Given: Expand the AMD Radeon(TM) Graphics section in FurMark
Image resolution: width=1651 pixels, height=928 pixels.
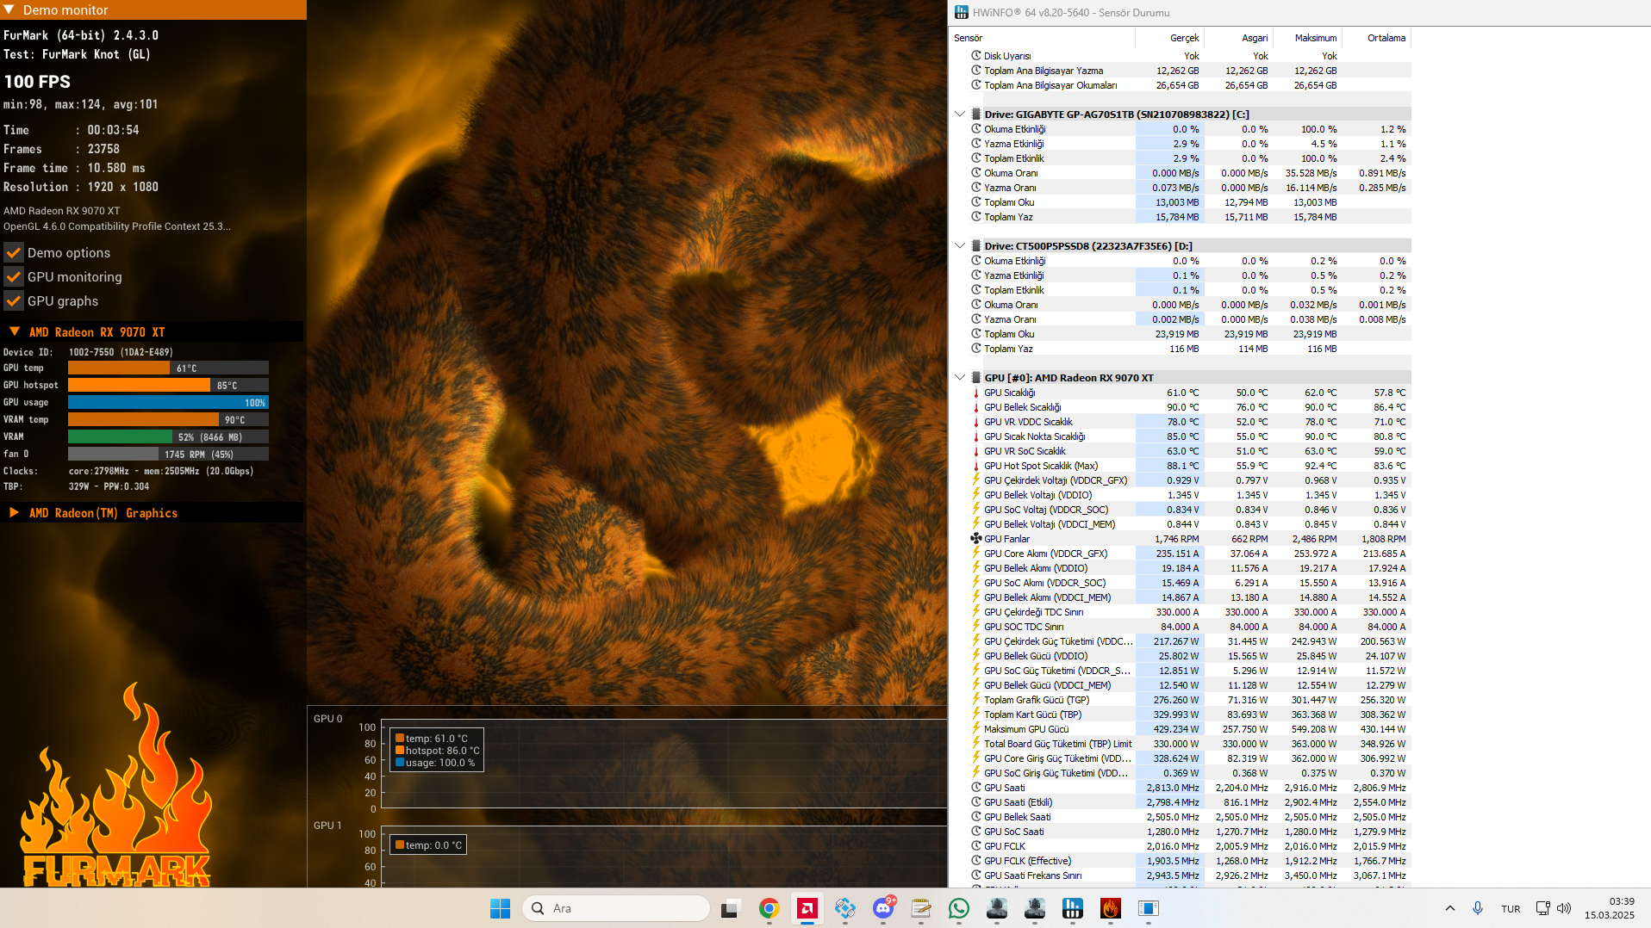Looking at the screenshot, I should pos(15,512).
